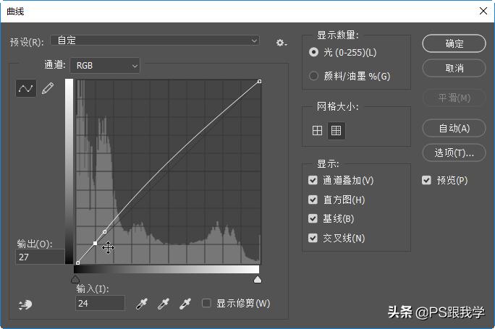The width and height of the screenshot is (495, 329).
Task: Toggle the 通道叠加(V) checkbox
Action: pos(313,180)
